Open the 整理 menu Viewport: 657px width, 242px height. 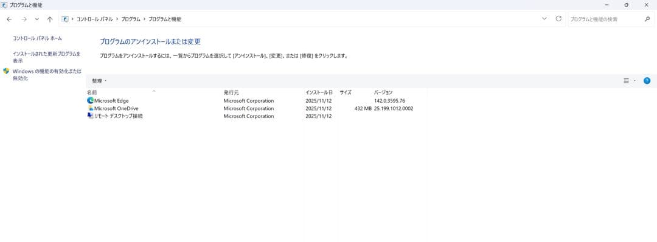point(99,81)
